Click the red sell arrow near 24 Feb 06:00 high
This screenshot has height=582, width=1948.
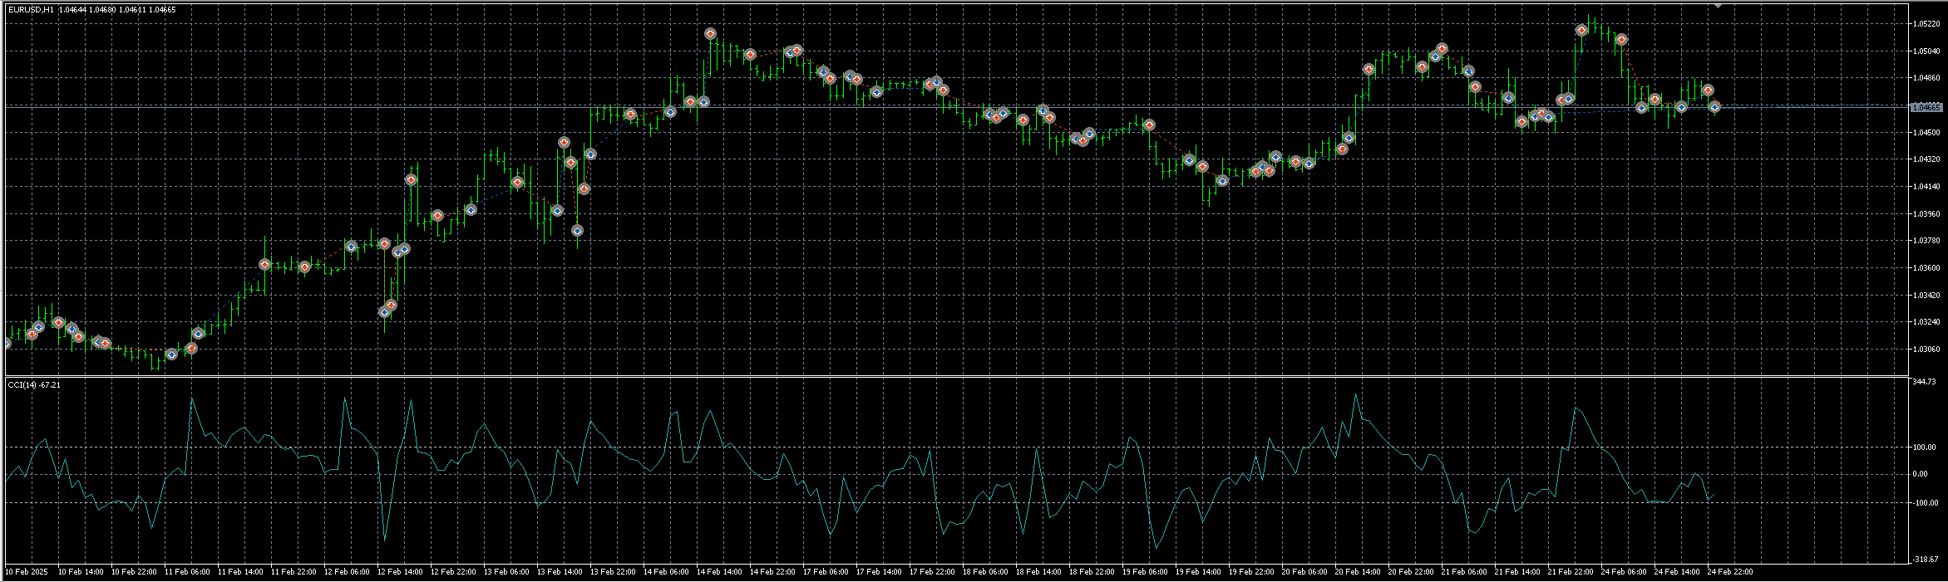tap(1621, 40)
